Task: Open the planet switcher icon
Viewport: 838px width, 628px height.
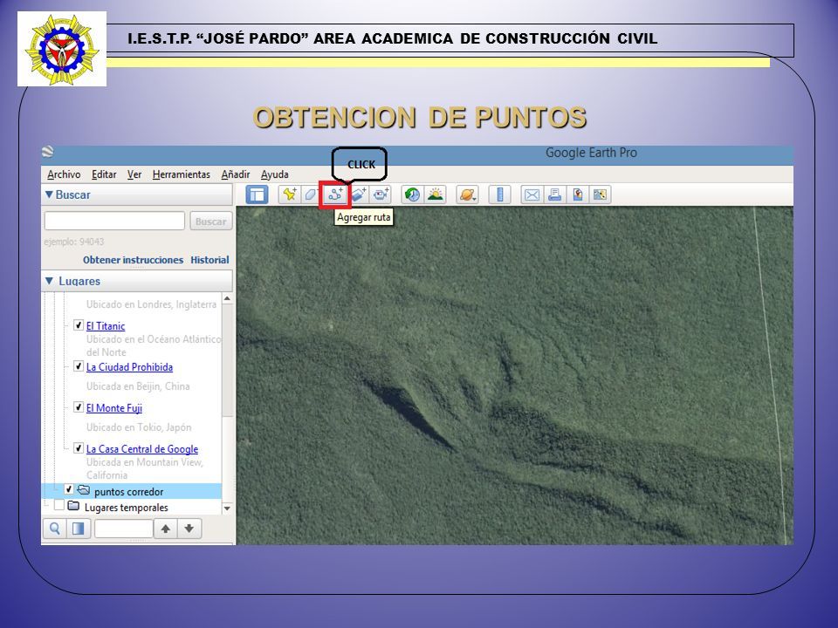Action: (x=467, y=195)
